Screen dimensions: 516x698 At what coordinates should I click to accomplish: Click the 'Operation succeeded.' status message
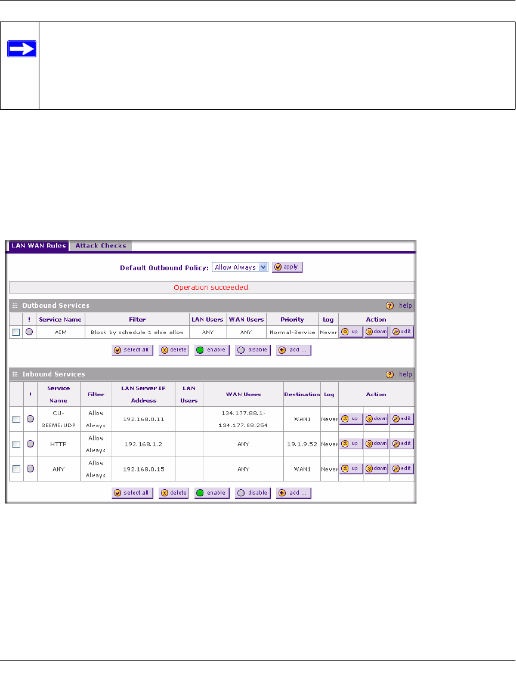[212, 288]
